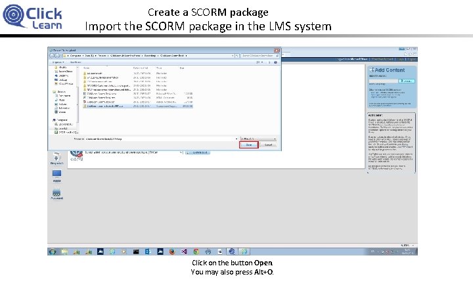Open the File name history dropdown arrow
The height and width of the screenshot is (287, 473).
[236, 139]
